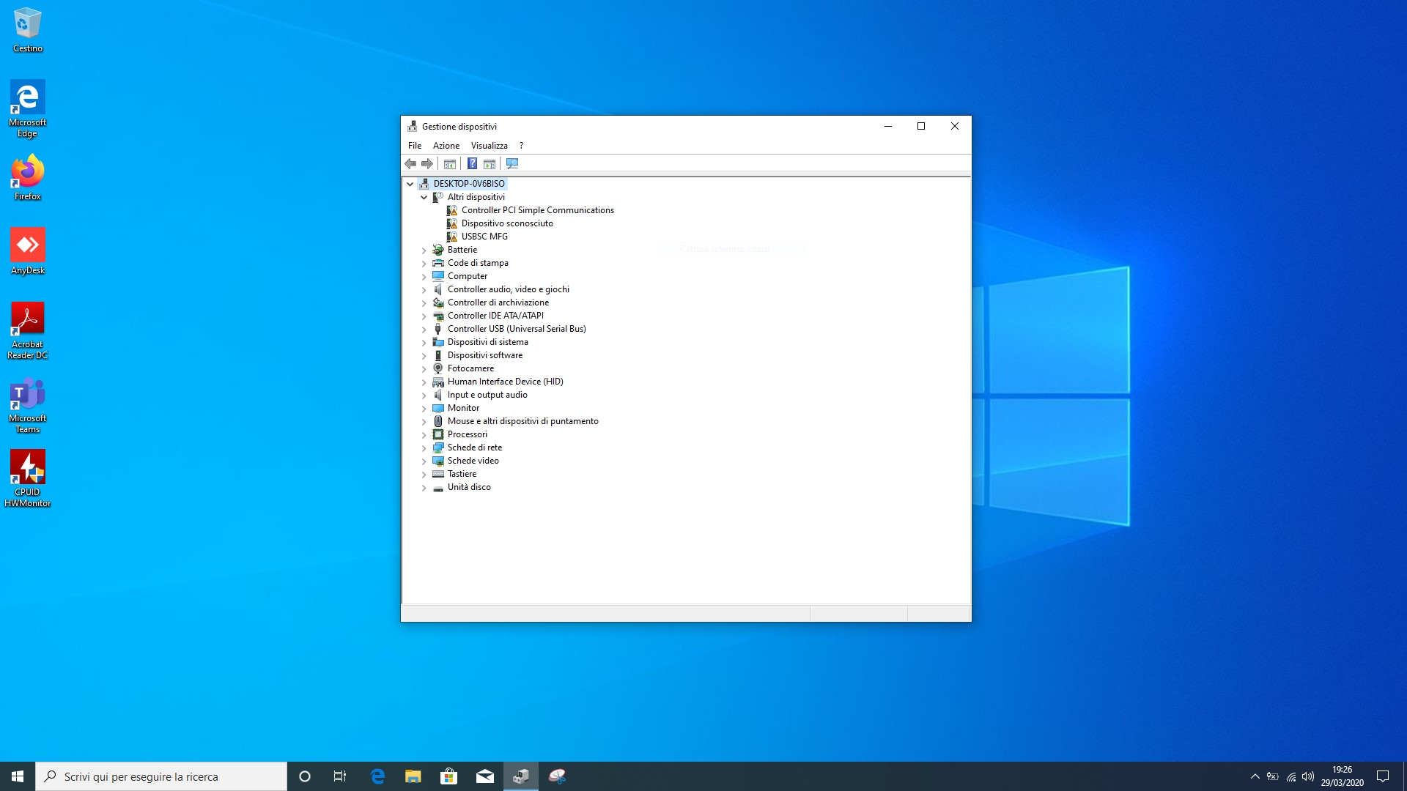Open the Azione menu
The width and height of the screenshot is (1407, 791).
tap(446, 146)
